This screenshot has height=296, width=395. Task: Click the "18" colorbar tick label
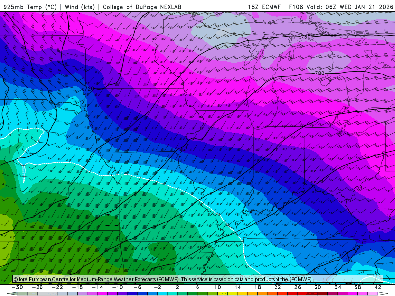click(x=257, y=287)
